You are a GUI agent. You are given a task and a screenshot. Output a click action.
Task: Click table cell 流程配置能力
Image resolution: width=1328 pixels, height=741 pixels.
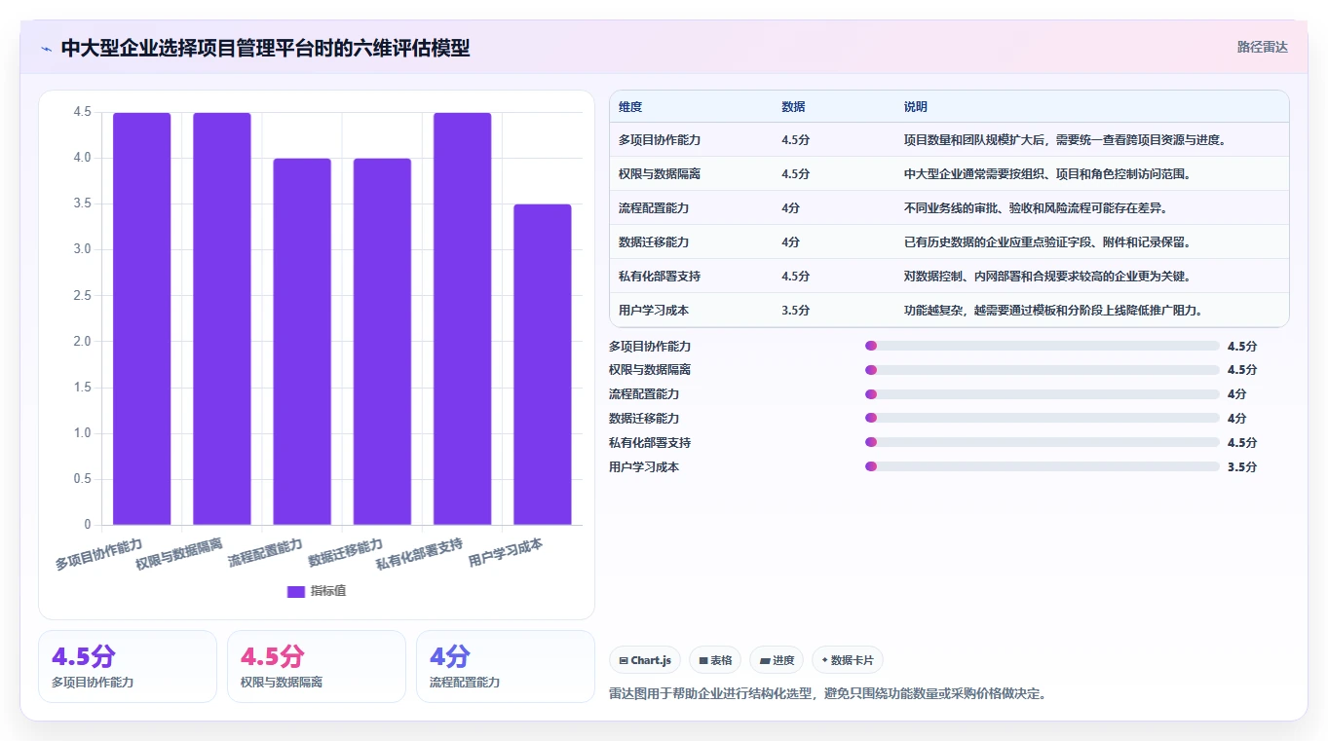(654, 208)
